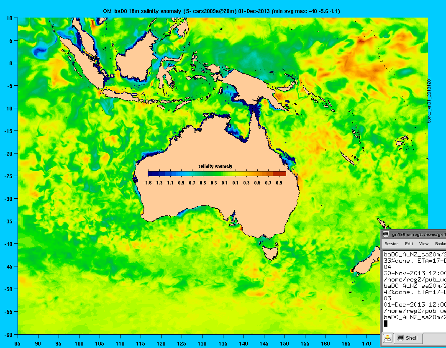Click colorbar tick label '-0.7'

point(191,183)
